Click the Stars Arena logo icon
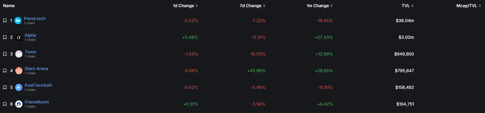 (19, 71)
